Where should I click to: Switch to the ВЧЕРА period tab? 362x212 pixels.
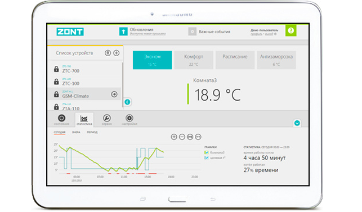point(76,132)
